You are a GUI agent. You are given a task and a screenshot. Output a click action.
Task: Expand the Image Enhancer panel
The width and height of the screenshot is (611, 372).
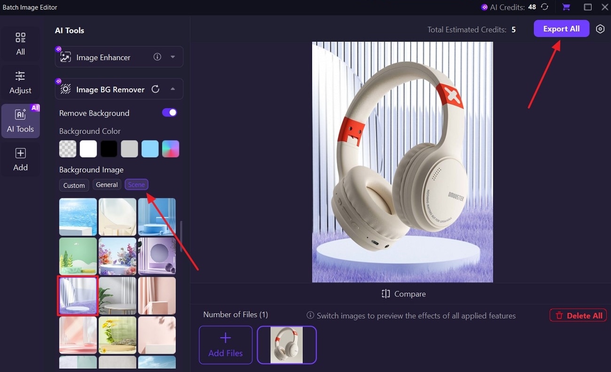pyautogui.click(x=172, y=57)
